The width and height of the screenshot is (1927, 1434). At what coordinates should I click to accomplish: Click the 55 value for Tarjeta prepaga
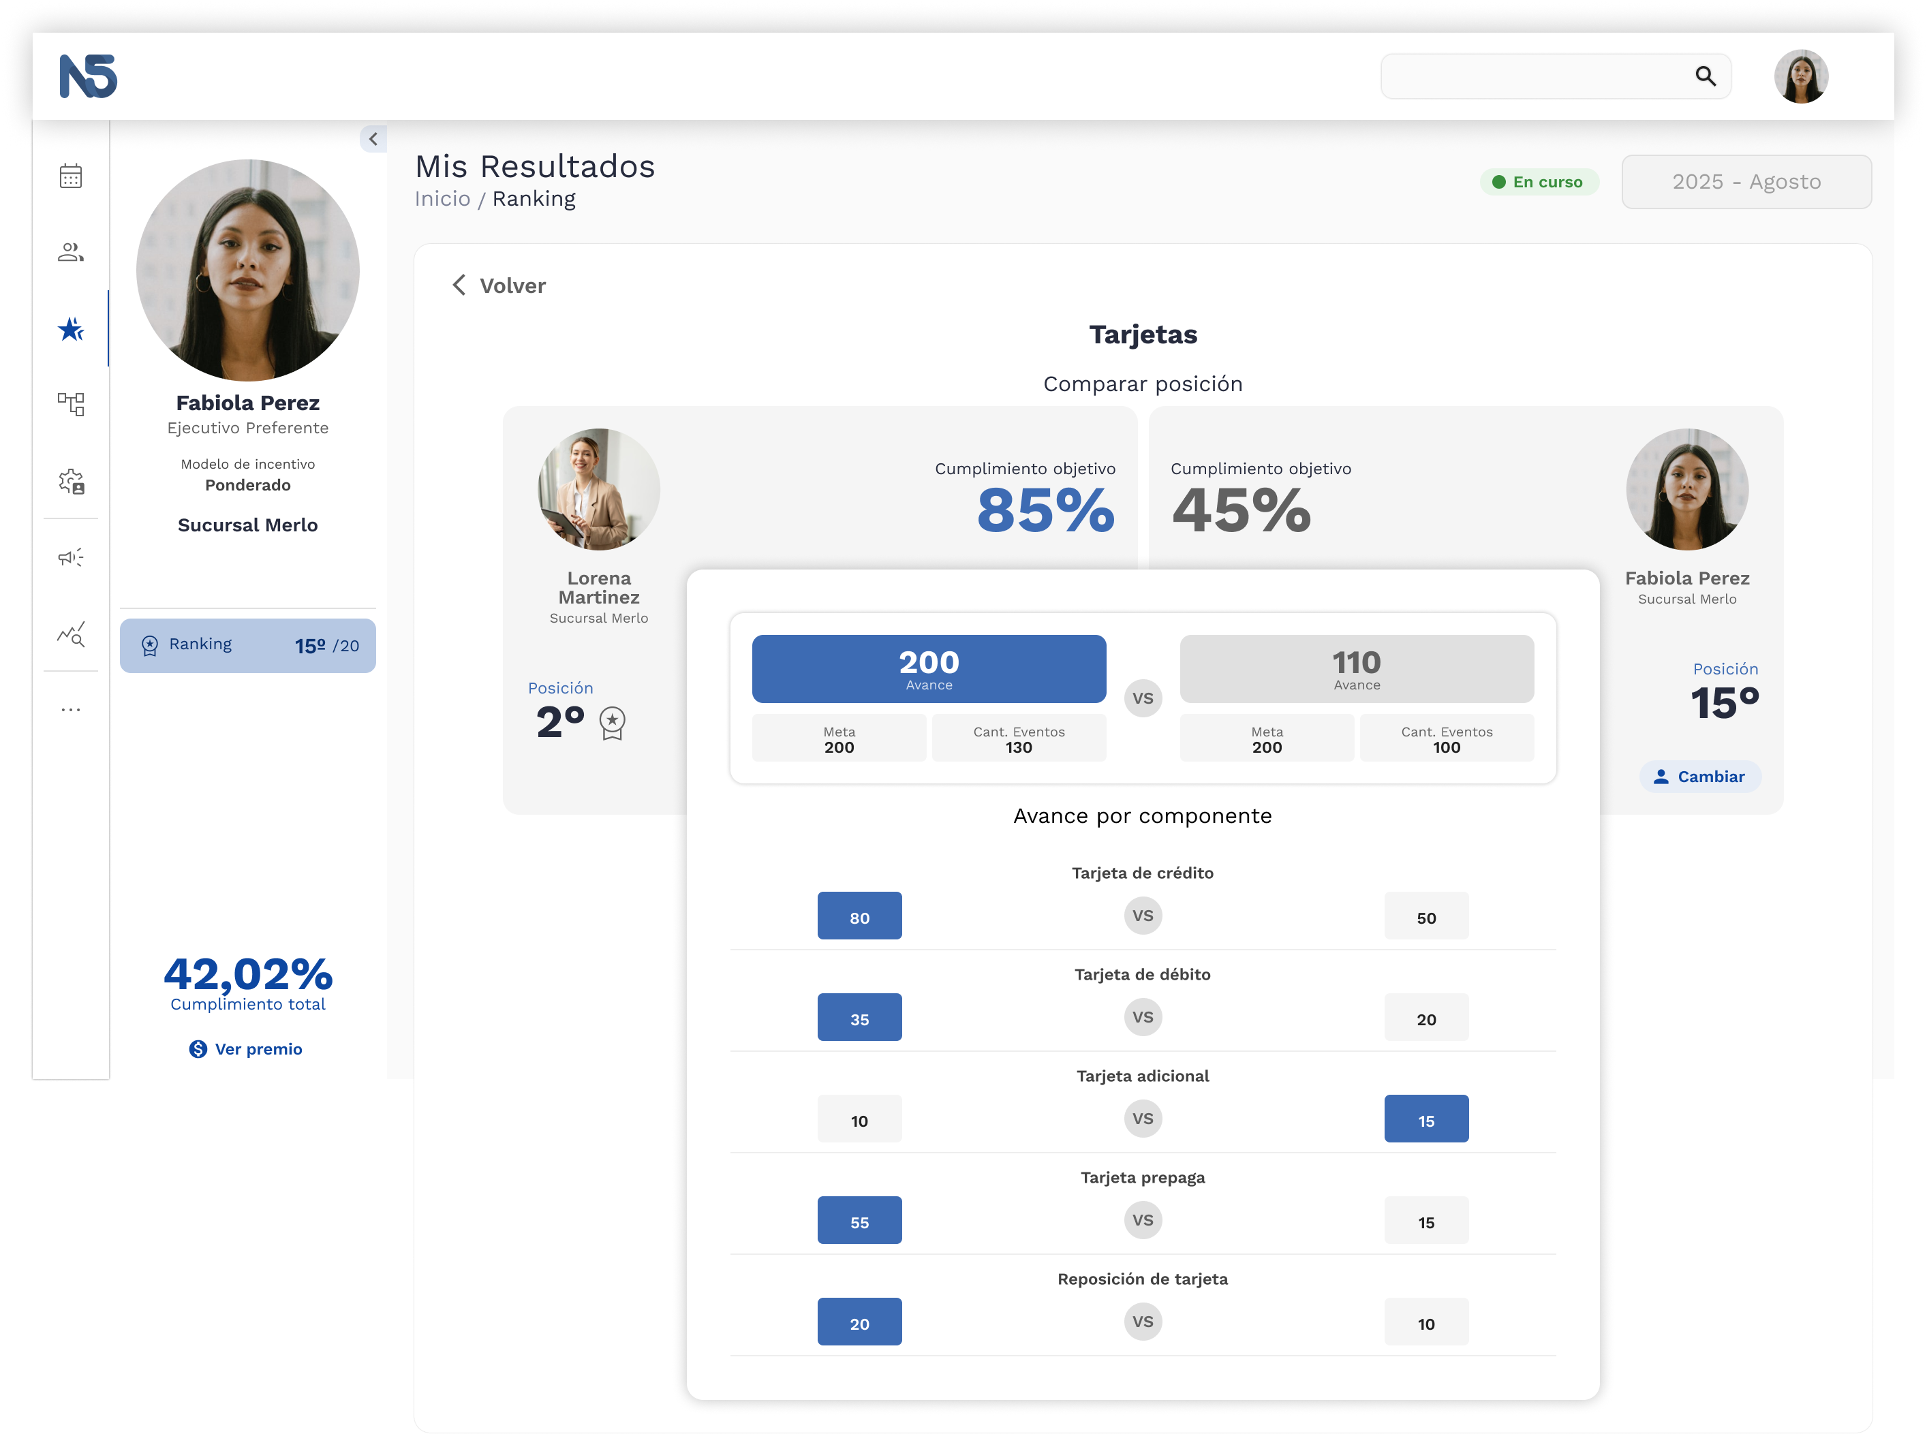(859, 1221)
